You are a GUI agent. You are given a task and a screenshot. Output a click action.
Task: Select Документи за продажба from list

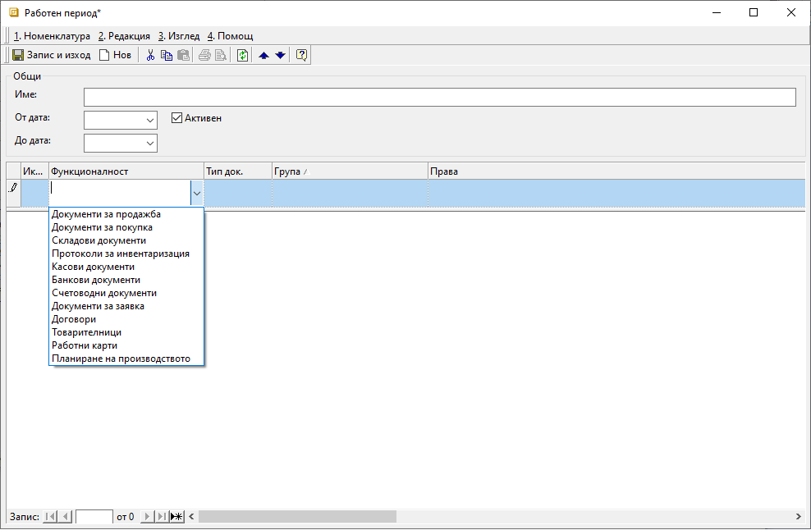pyautogui.click(x=106, y=214)
